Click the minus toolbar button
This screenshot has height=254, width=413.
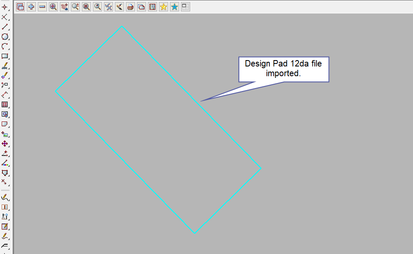[42, 7]
